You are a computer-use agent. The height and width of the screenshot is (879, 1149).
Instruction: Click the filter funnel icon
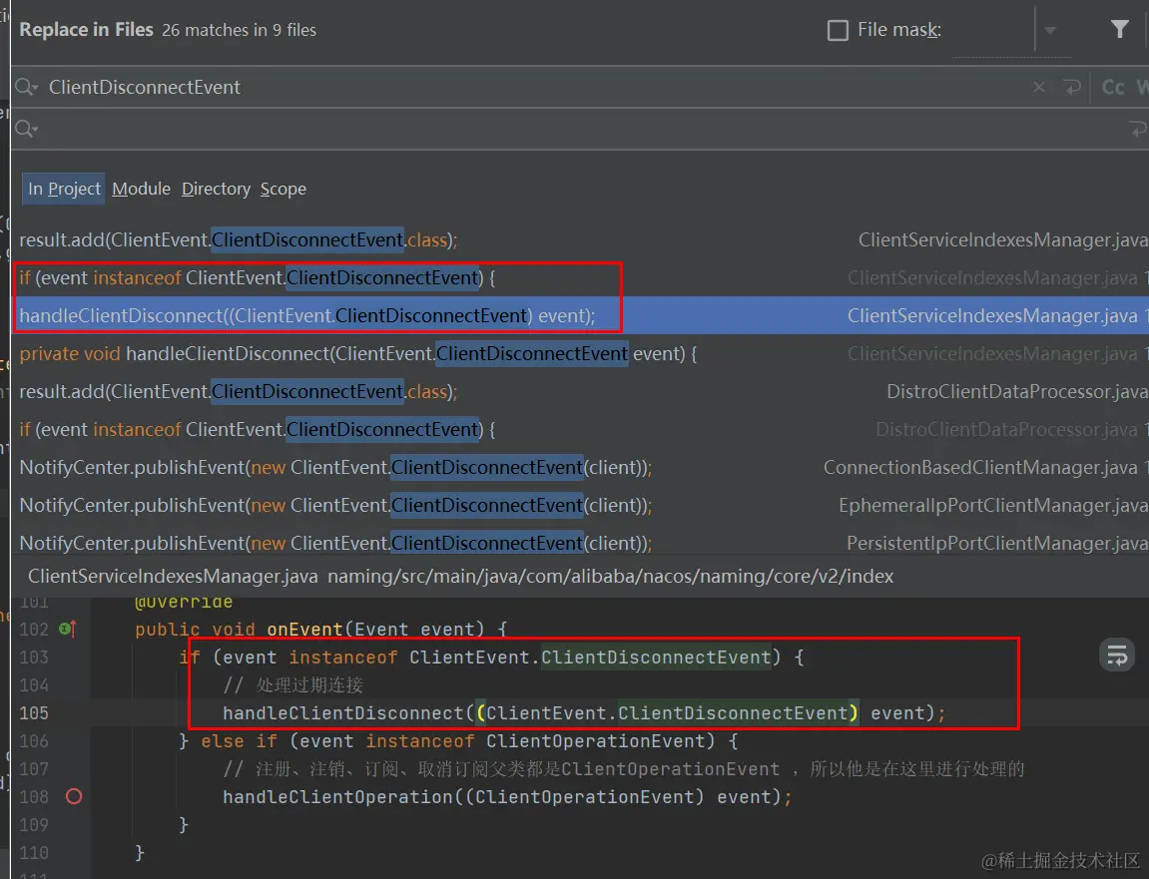tap(1119, 29)
